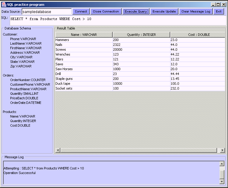The height and width of the screenshot is (188, 228).
Task: Select the Wrenches name cell
Action: pos(84,54)
